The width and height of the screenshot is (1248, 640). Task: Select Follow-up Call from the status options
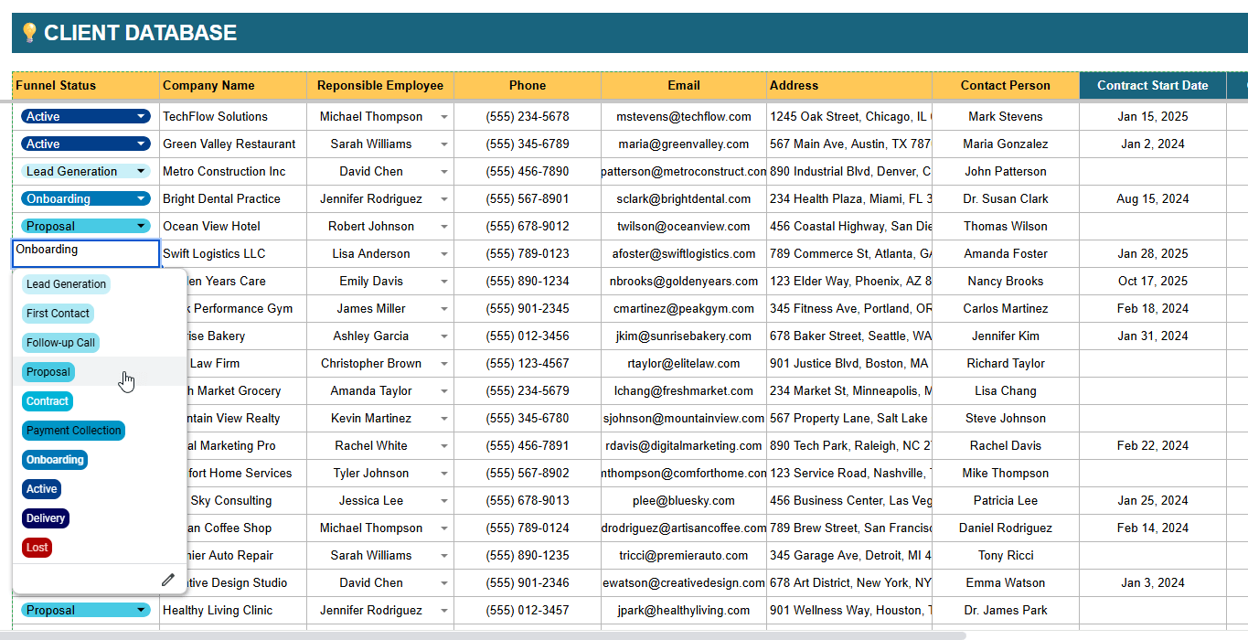coord(60,342)
